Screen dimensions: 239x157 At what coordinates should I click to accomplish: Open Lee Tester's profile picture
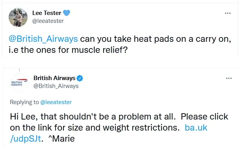pos(18,17)
